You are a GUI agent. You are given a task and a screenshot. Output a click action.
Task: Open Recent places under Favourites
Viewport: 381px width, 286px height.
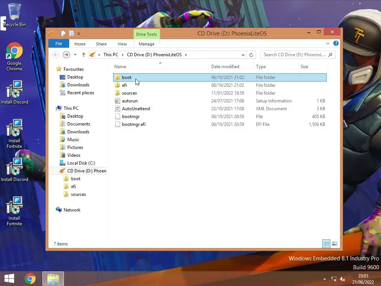click(x=80, y=93)
